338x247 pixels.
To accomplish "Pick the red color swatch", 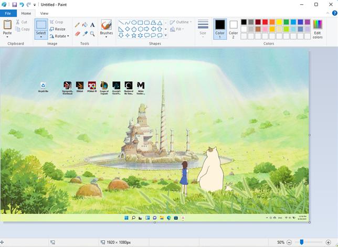I will (265, 22).
